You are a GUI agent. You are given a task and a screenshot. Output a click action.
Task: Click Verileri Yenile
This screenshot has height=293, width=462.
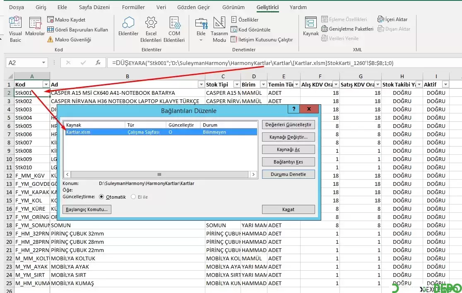point(340,38)
